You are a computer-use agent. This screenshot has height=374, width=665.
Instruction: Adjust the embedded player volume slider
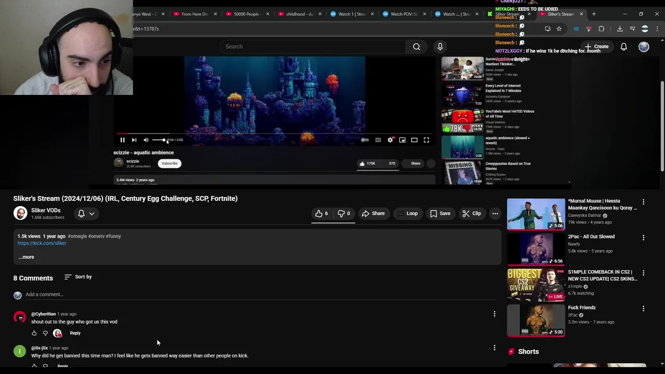(x=158, y=140)
